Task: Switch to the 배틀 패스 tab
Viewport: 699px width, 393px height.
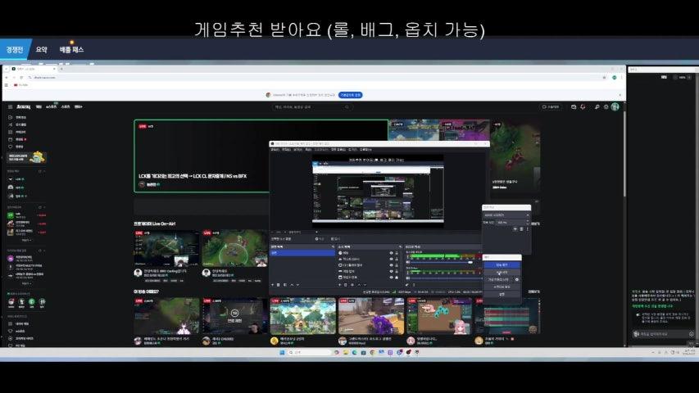Action: pos(71,50)
